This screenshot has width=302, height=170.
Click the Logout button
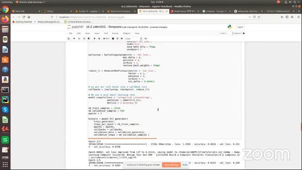(x=240, y=27)
